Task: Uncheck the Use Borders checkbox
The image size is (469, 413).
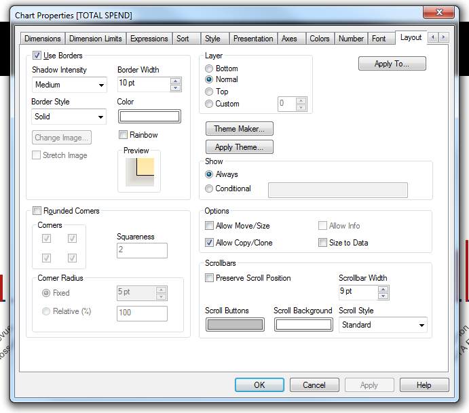Action: pyautogui.click(x=37, y=56)
